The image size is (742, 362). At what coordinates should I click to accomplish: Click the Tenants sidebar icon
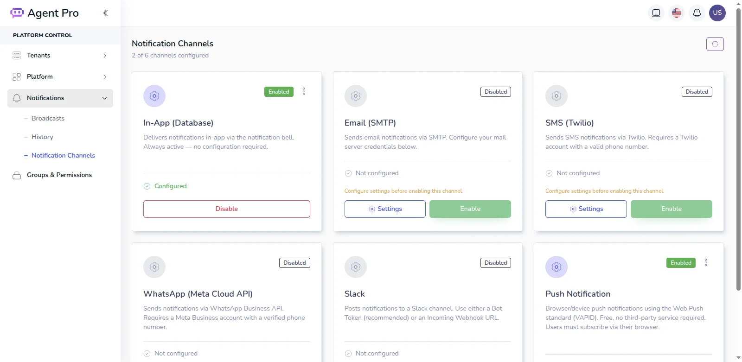[17, 56]
